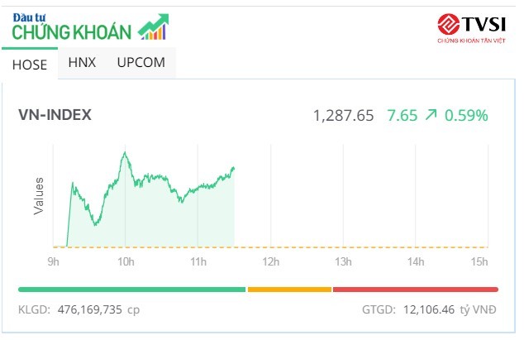Click the green upward trend arrow icon

431,116
